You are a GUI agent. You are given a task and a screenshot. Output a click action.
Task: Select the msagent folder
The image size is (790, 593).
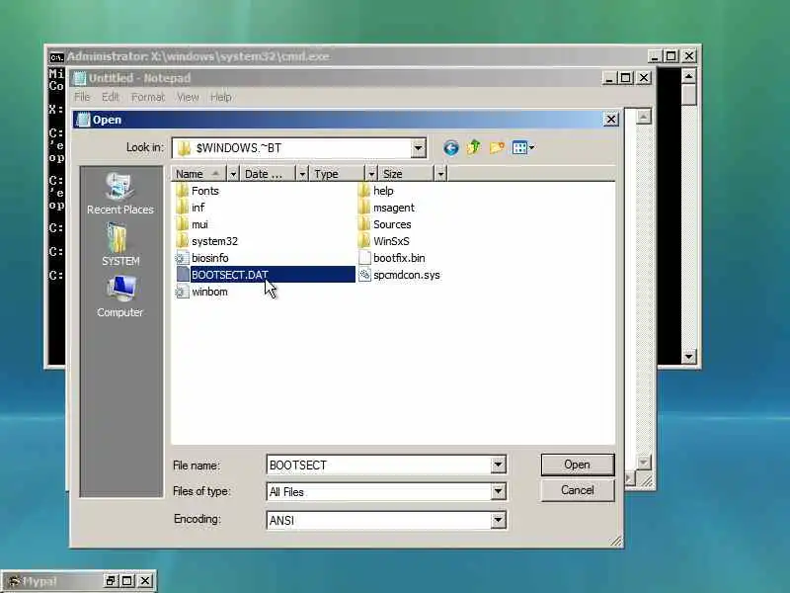click(x=386, y=208)
